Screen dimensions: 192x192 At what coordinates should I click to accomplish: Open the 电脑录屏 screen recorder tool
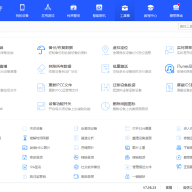click(x=84, y=177)
